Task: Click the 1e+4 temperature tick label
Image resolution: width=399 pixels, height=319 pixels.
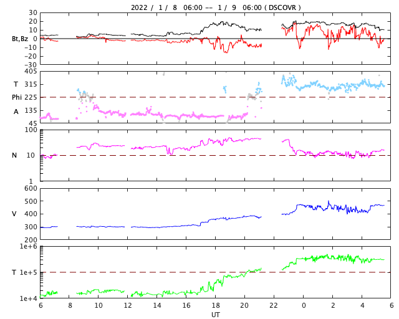Action: (x=29, y=298)
